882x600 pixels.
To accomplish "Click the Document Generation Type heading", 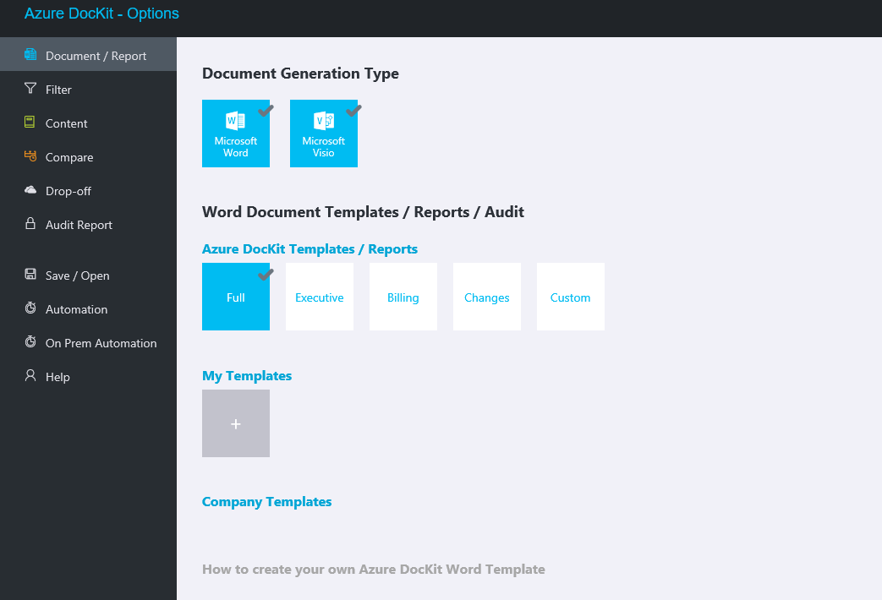I will (300, 74).
